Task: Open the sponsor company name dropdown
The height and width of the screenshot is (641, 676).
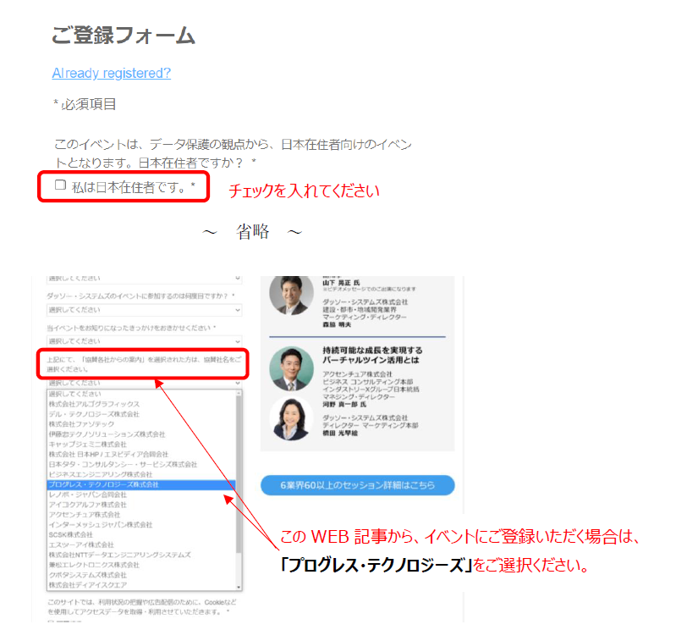Action: click(144, 383)
